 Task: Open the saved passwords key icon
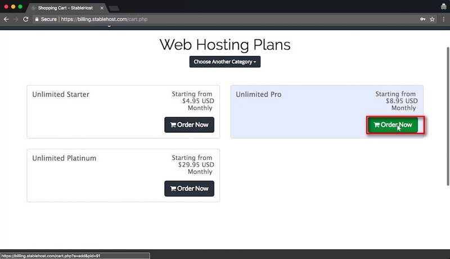423,19
